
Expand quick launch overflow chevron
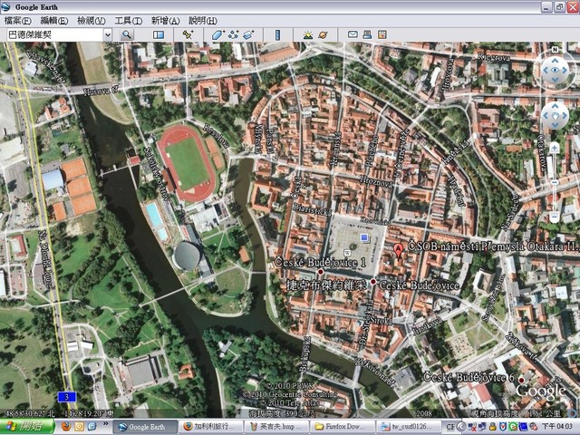point(105,423)
